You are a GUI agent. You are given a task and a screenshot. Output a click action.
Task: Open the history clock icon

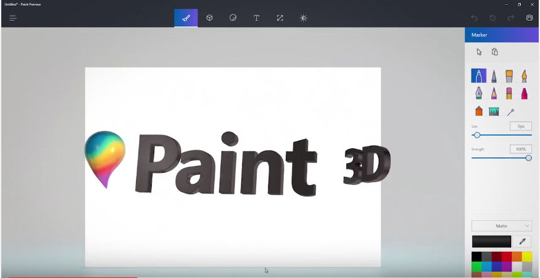[x=492, y=18]
